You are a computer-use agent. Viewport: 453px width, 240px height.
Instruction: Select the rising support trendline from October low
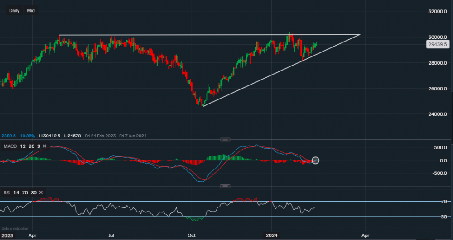coord(272,74)
